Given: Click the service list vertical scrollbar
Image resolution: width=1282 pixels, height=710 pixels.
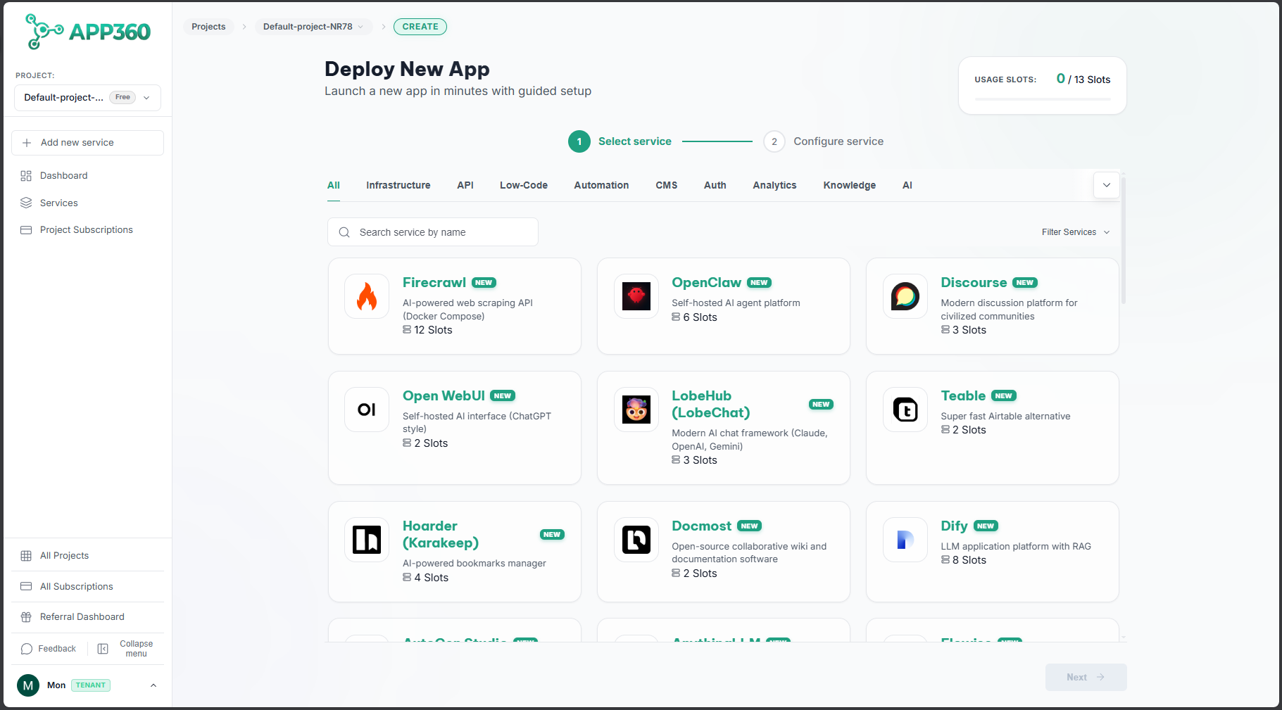Looking at the screenshot, I should (x=1124, y=239).
